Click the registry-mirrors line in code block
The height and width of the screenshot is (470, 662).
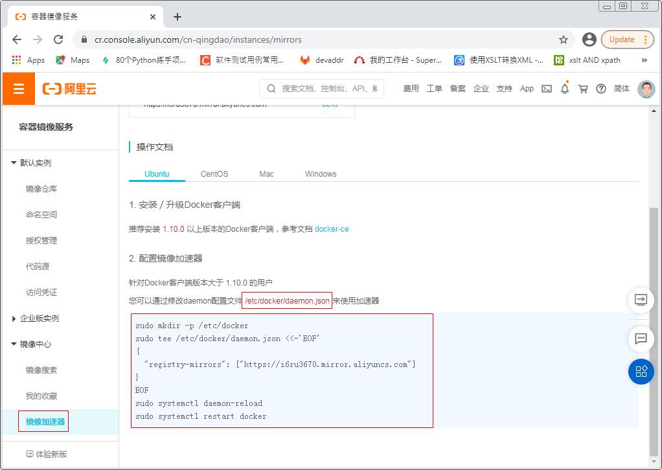(279, 364)
